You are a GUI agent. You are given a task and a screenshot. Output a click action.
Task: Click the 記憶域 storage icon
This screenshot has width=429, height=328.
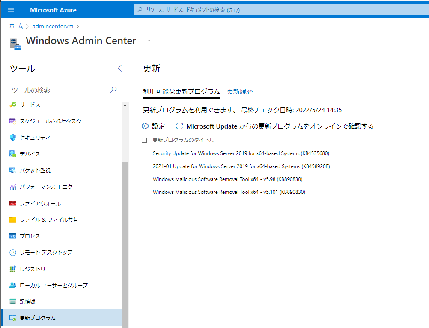[x=12, y=301]
